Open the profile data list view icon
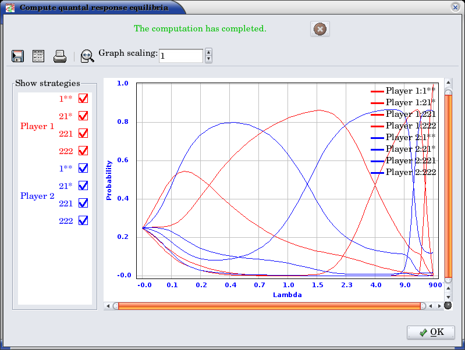This screenshot has width=465, height=350. pos(38,56)
